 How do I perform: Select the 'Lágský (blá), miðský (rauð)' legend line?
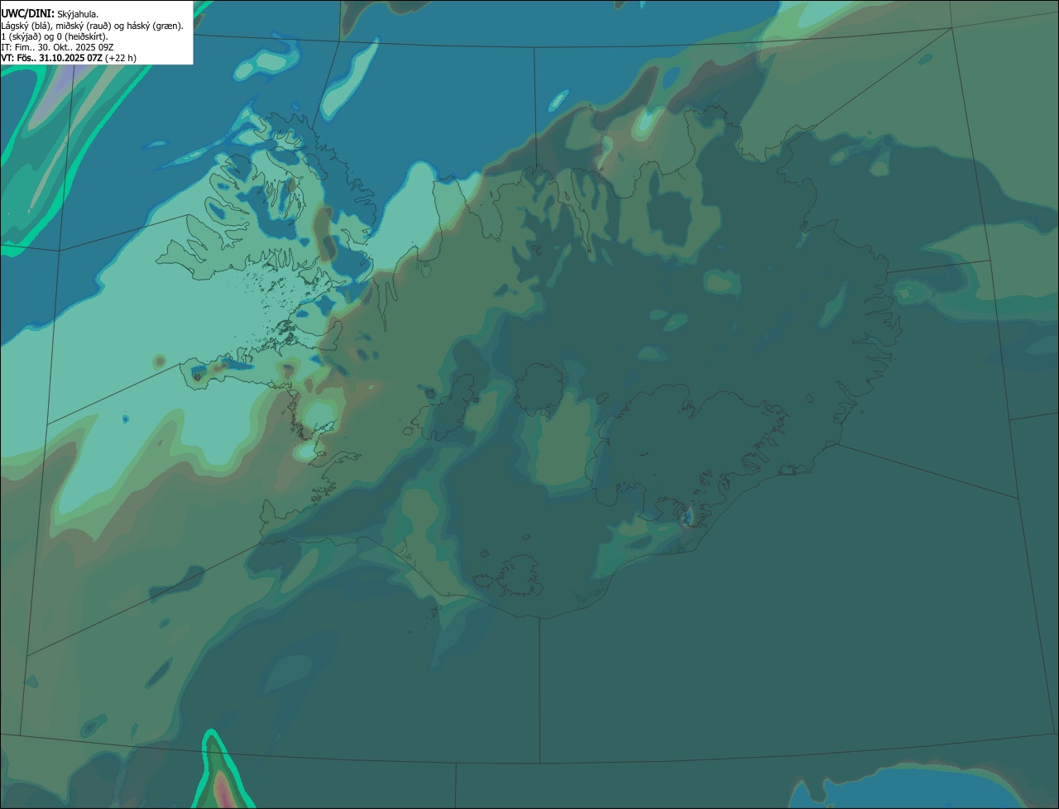click(93, 26)
